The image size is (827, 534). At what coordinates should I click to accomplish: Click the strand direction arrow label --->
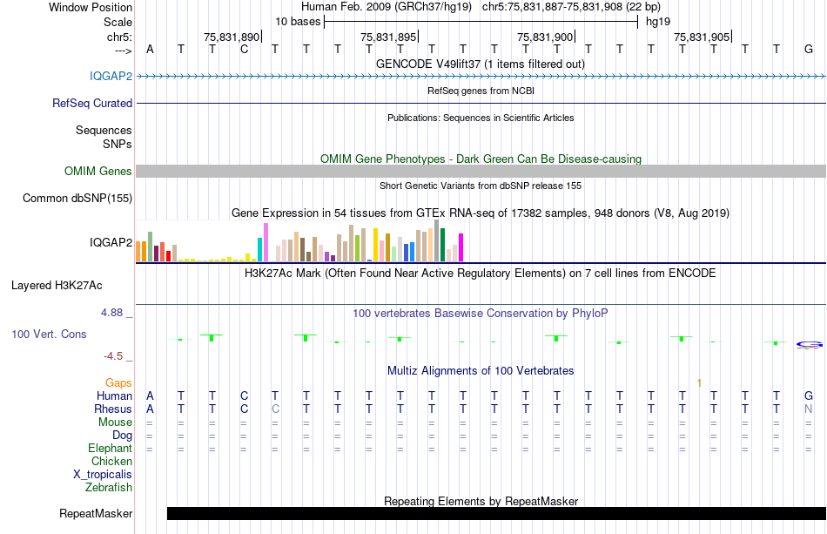(124, 51)
